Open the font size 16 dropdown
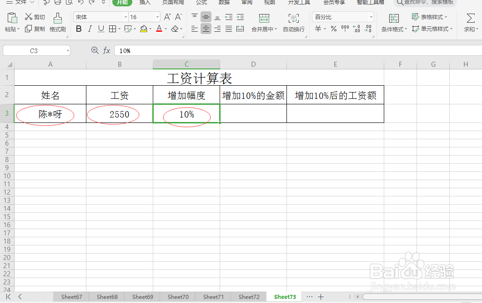The width and height of the screenshot is (482, 303). click(x=157, y=17)
